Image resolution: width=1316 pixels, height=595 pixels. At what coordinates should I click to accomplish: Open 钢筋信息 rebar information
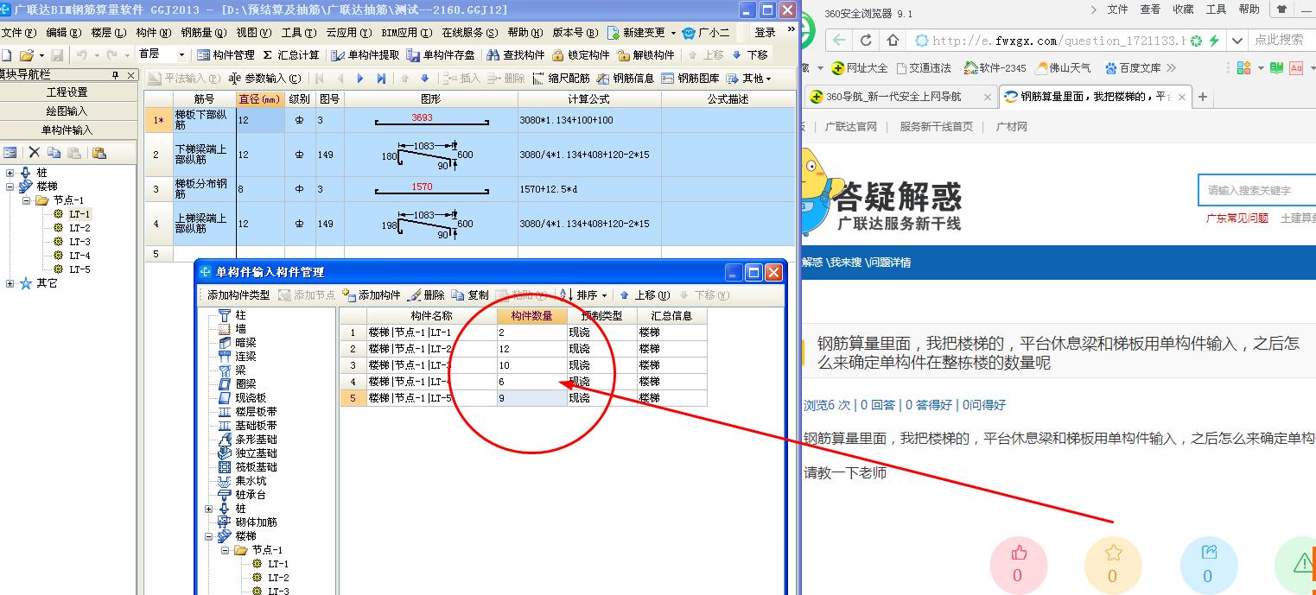coord(626,79)
